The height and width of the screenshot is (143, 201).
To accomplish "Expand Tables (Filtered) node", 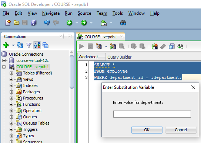I will tap(11, 73).
